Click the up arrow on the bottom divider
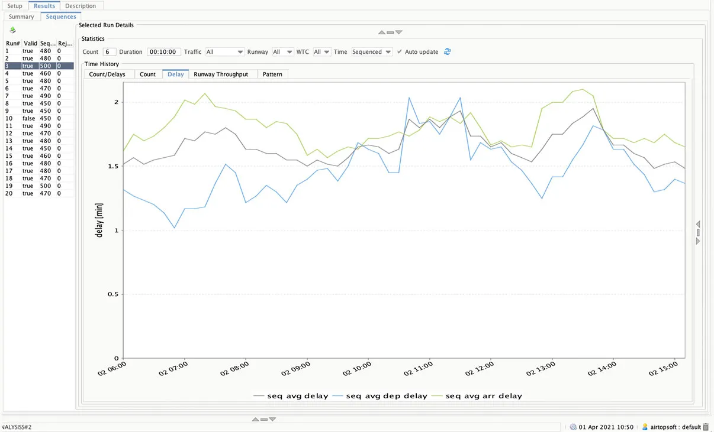The image size is (714, 432). (255, 419)
